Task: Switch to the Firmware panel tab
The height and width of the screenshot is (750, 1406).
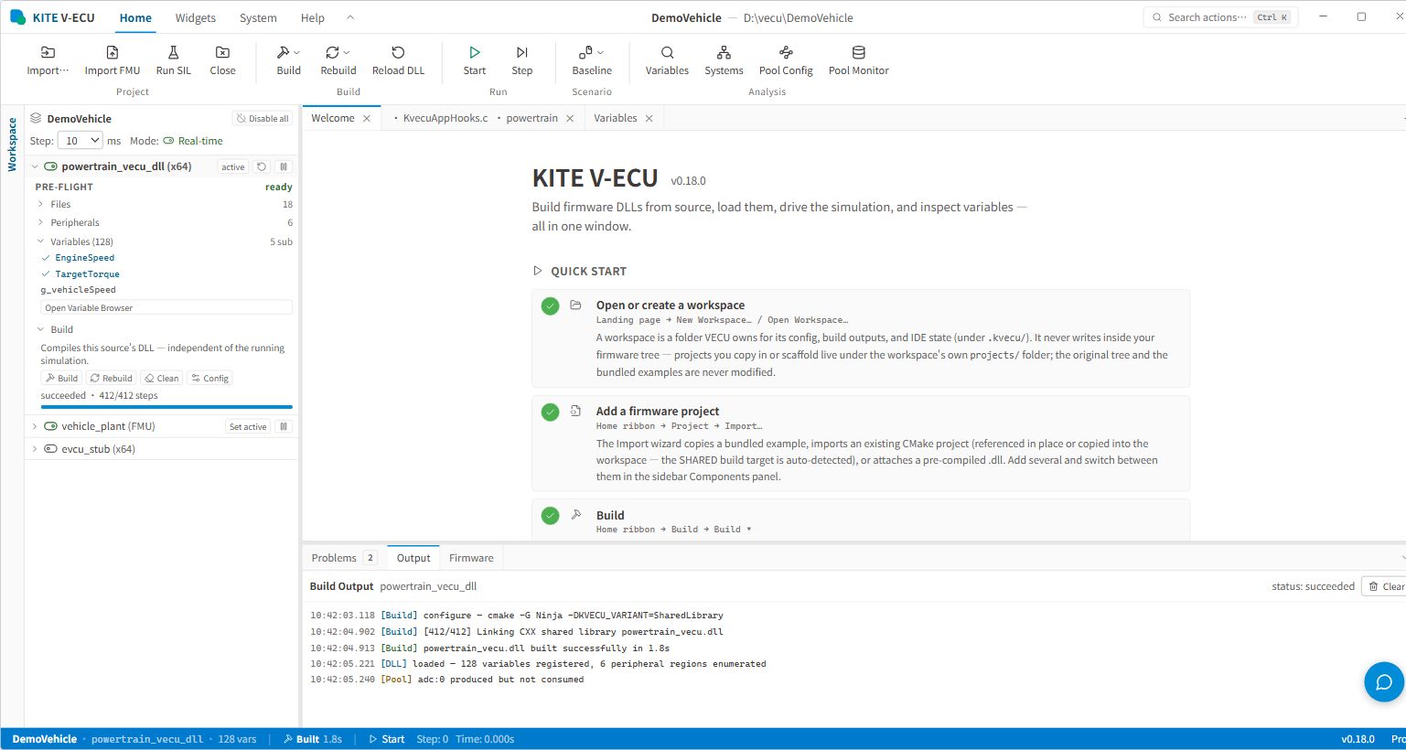Action: (471, 558)
